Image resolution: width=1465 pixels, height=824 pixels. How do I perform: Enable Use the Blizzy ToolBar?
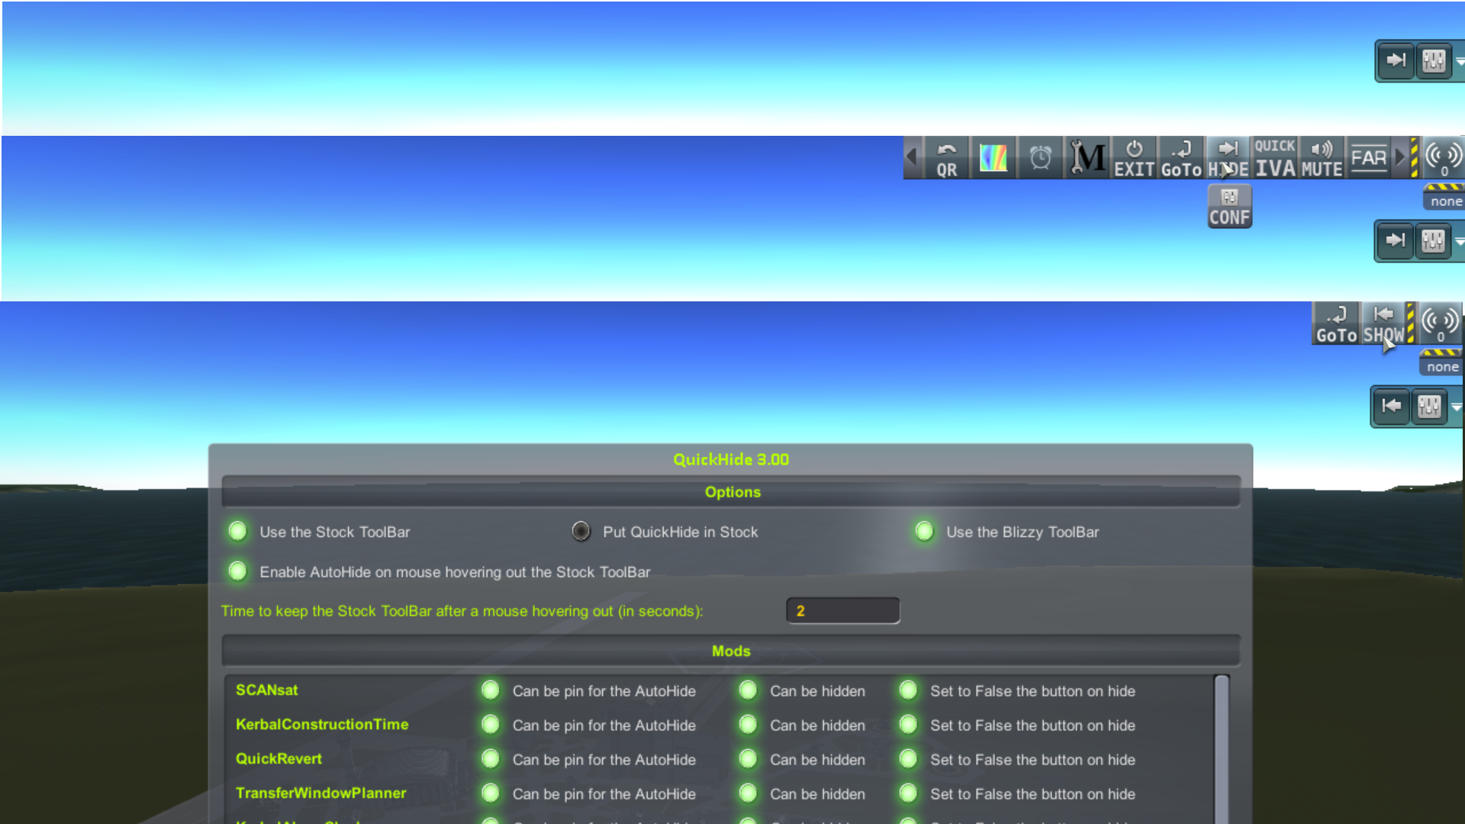pos(925,531)
